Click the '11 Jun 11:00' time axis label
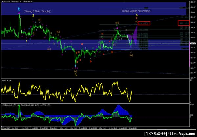The image size is (197, 137). [x=132, y=128]
